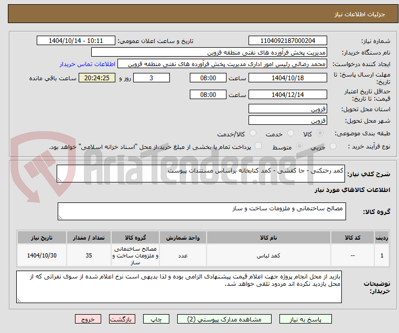Click the تاریخ نیاز column header
The height and width of the screenshot is (333, 399).
pyautogui.click(x=42, y=238)
